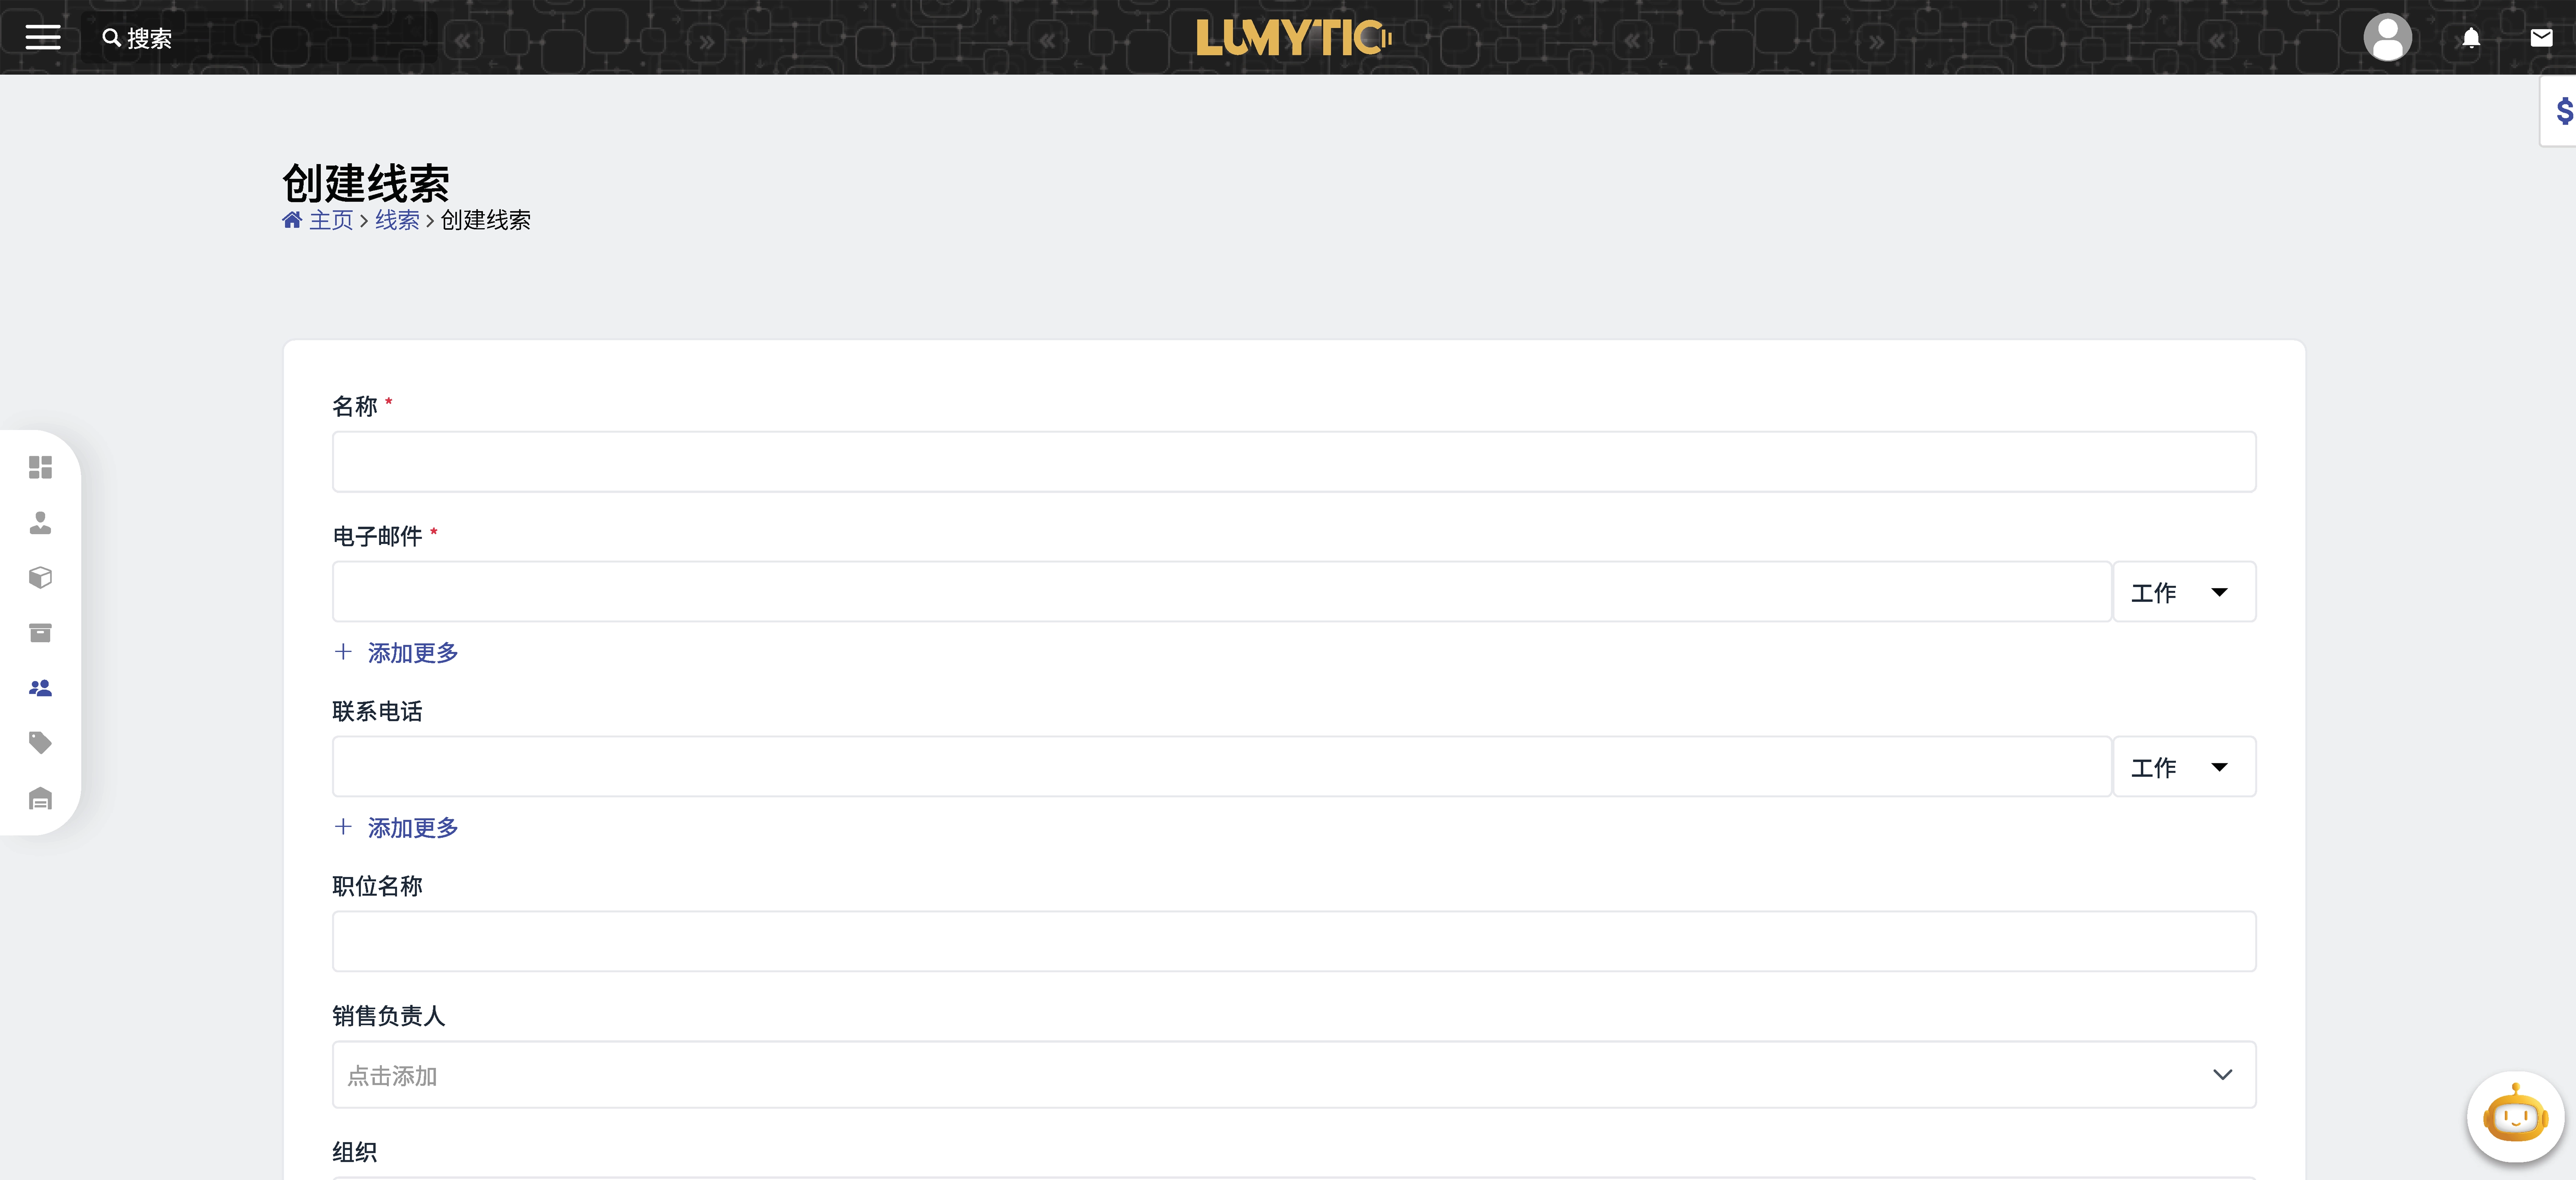Open the hamburger menu in the top bar

pos(43,38)
